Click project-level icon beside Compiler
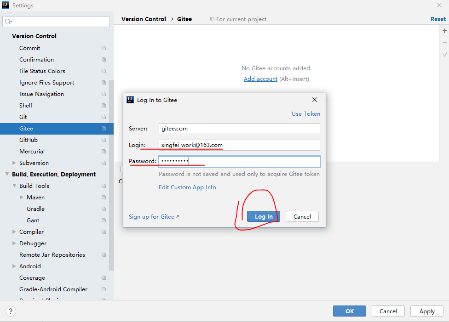 click(x=104, y=232)
